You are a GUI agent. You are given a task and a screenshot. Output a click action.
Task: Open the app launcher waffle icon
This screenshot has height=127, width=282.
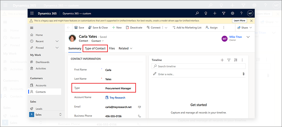pyautogui.click(x=32, y=13)
